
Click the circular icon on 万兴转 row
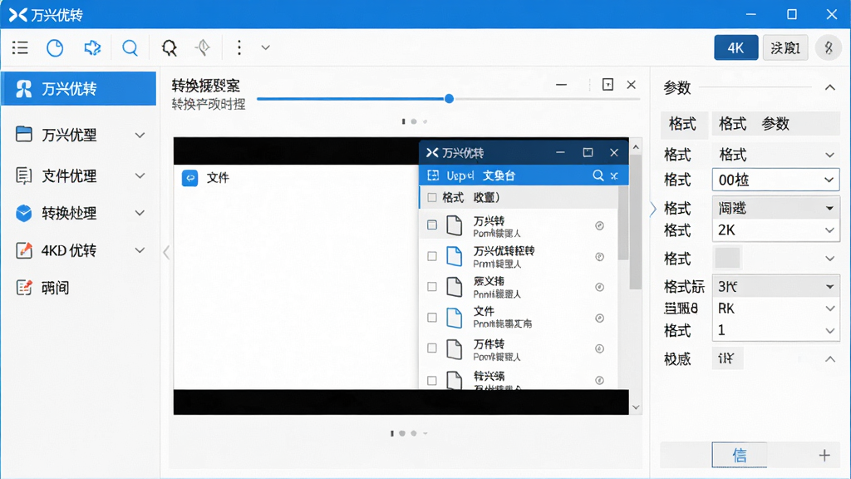click(x=600, y=226)
